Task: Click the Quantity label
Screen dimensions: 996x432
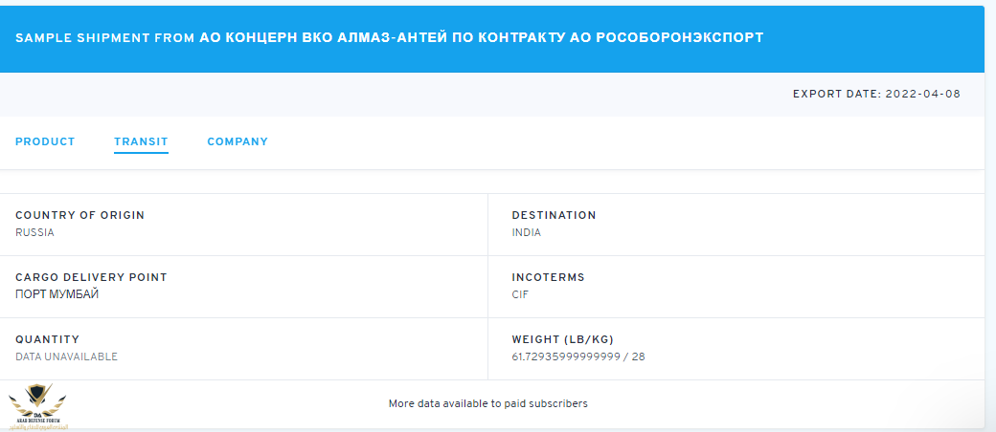Action: coord(48,339)
